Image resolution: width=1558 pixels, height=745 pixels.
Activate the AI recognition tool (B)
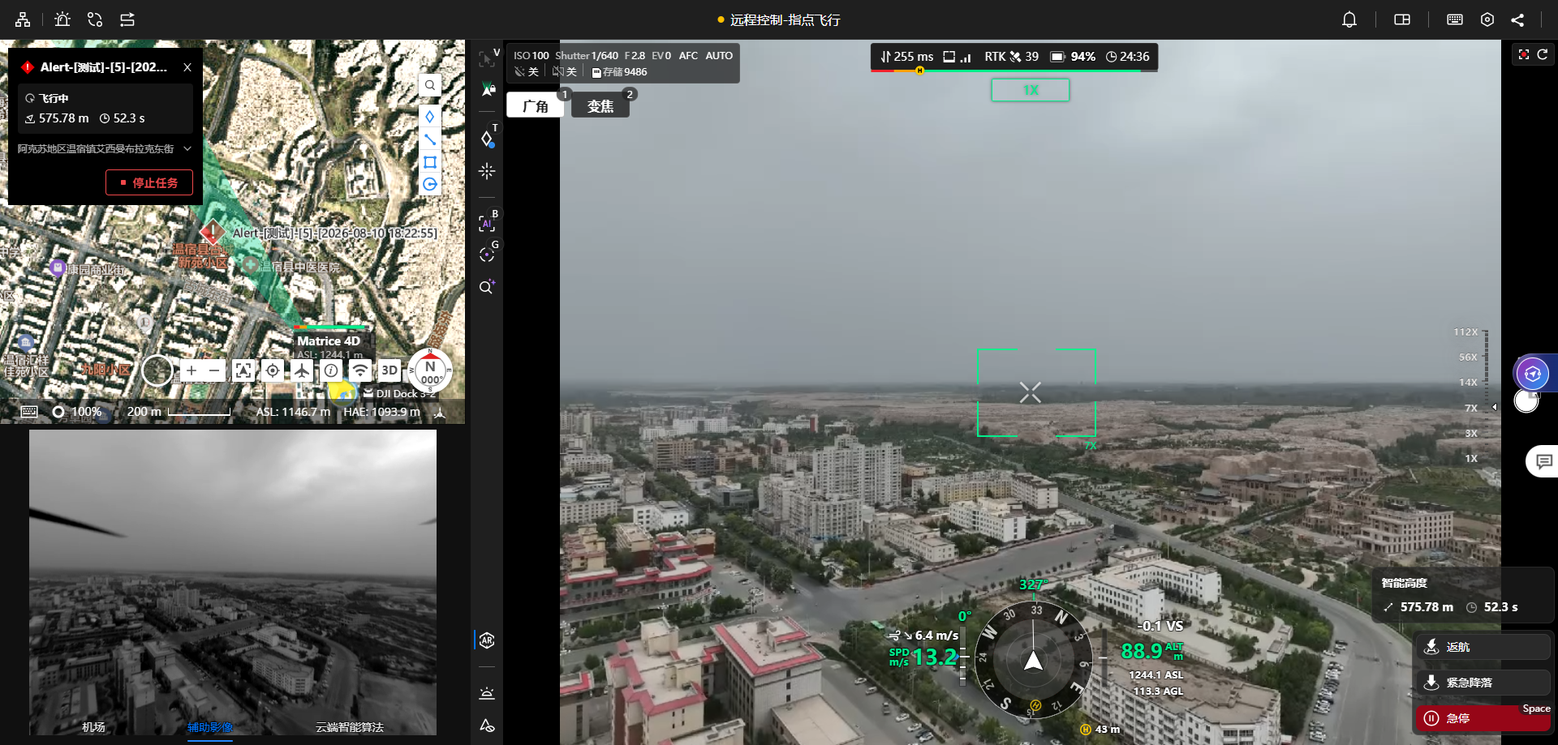(487, 222)
